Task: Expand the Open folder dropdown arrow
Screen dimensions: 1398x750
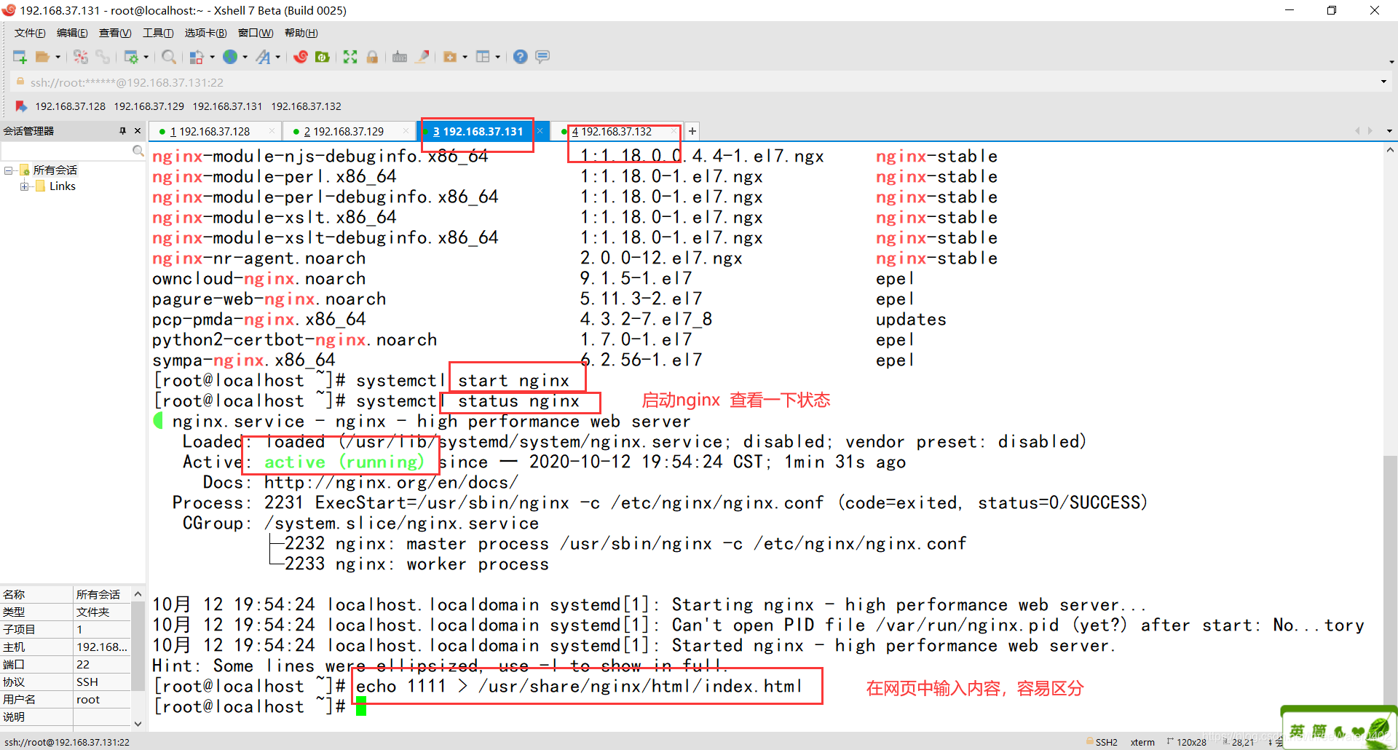Action: (58, 57)
